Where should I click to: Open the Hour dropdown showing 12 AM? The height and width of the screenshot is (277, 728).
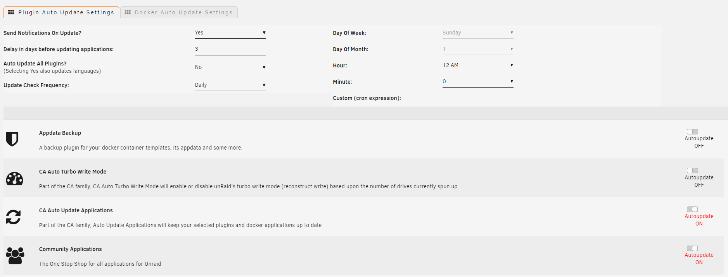[478, 65]
